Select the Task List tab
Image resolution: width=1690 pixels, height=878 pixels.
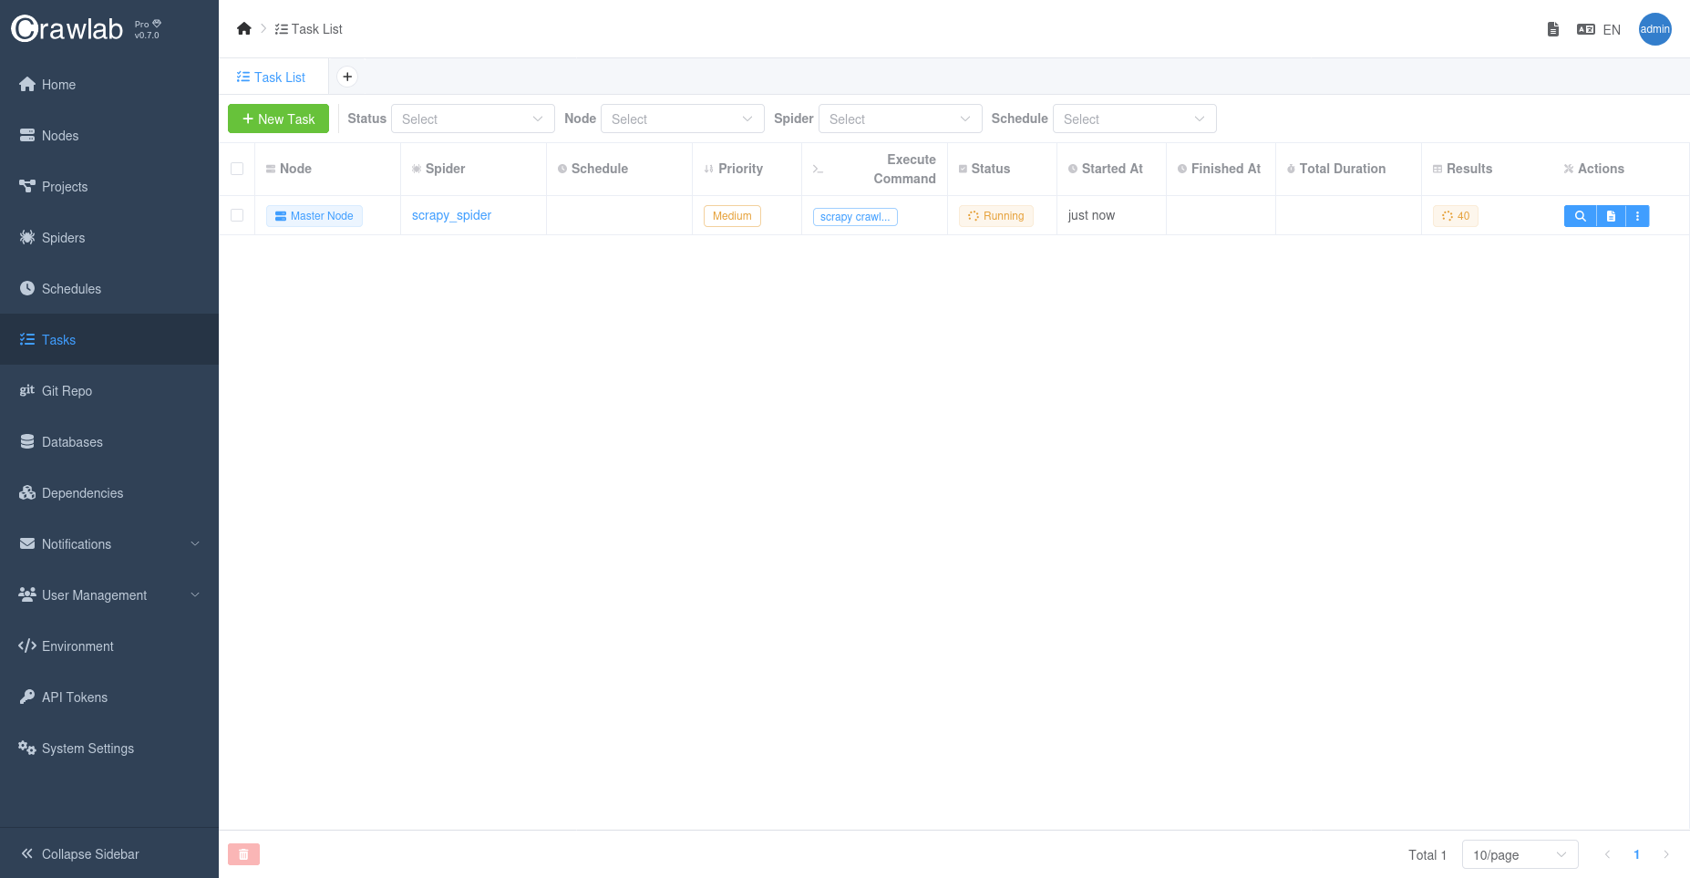tap(272, 77)
